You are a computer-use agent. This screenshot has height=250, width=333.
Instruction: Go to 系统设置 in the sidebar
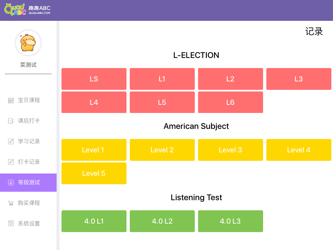point(29,224)
